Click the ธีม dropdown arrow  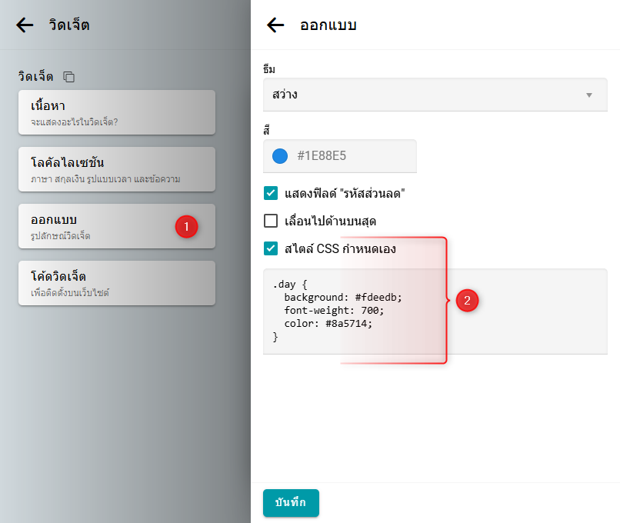pyautogui.click(x=589, y=95)
